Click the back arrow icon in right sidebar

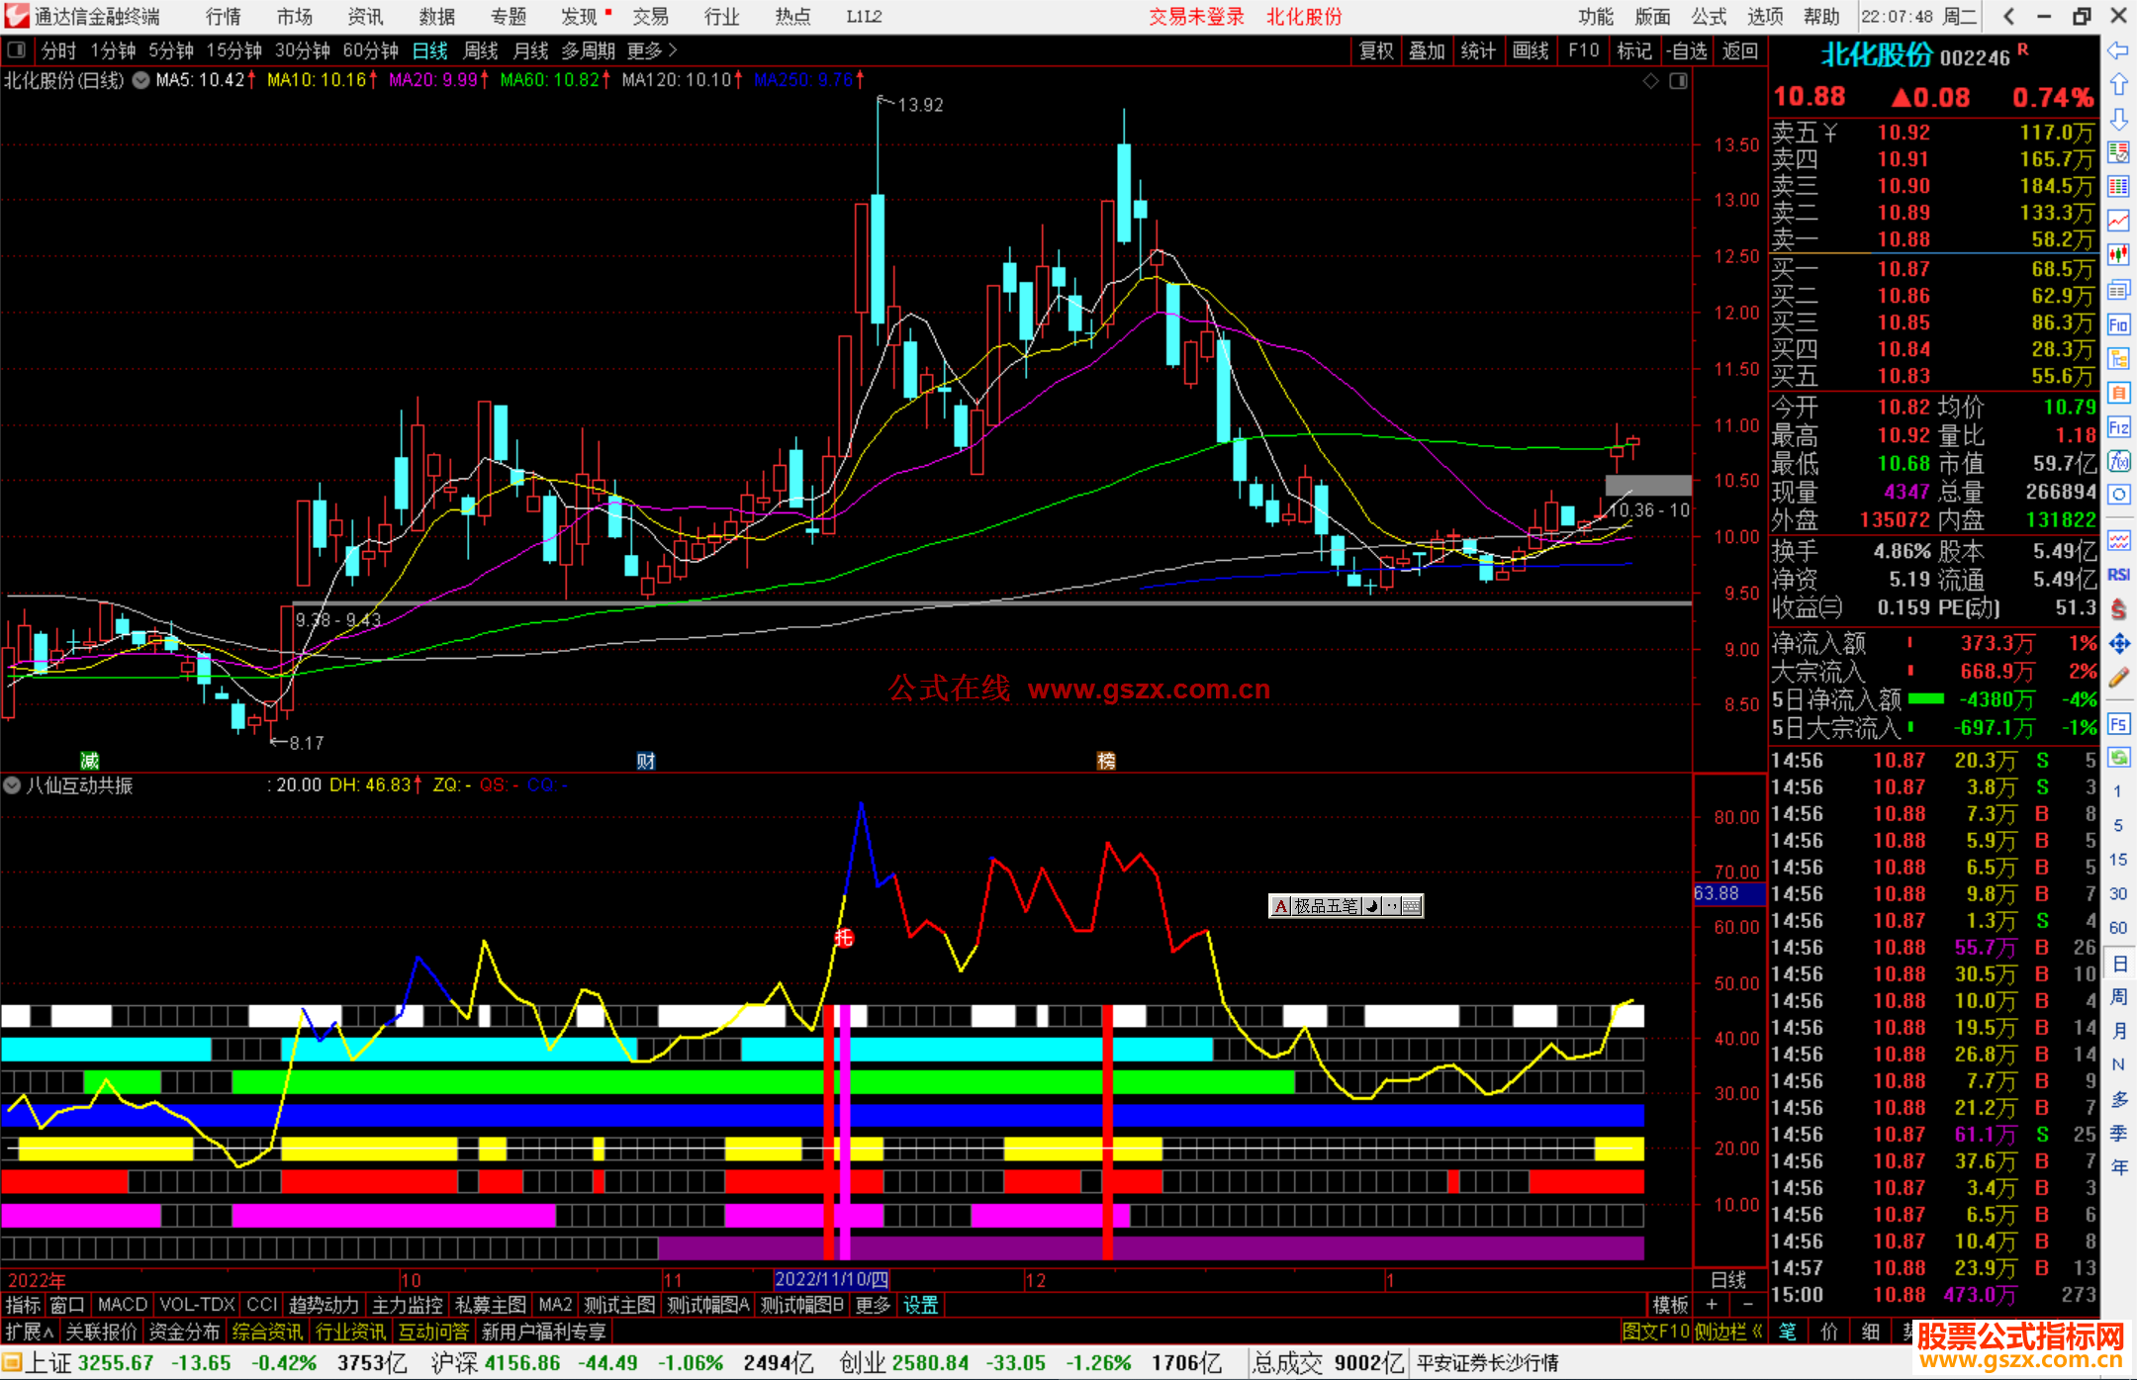[2118, 50]
